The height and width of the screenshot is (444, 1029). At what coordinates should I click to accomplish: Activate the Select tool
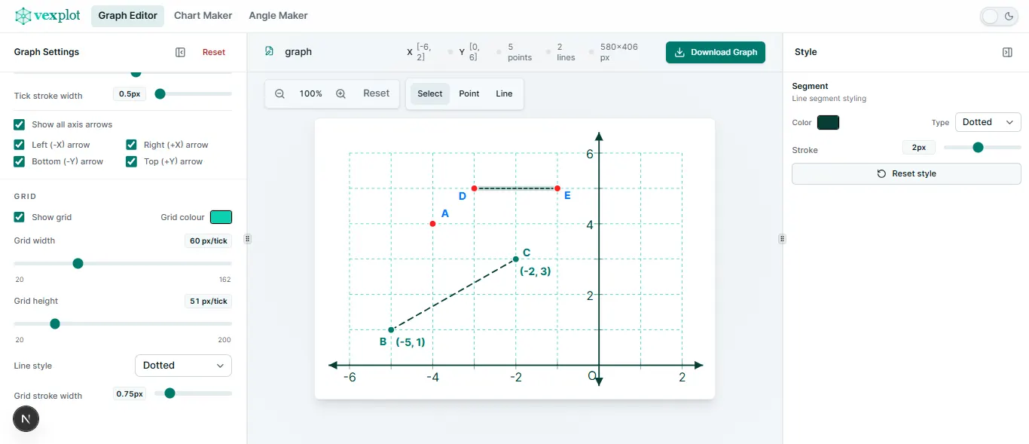coord(430,93)
